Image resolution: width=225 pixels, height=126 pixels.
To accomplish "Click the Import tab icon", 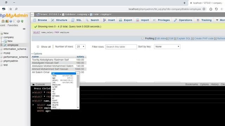I will (137, 20).
